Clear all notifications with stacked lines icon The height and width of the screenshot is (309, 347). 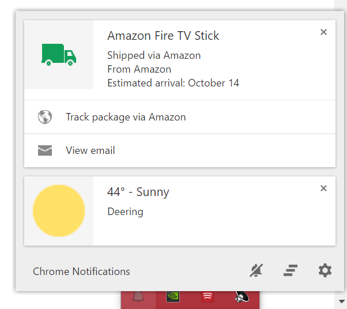[x=291, y=270]
